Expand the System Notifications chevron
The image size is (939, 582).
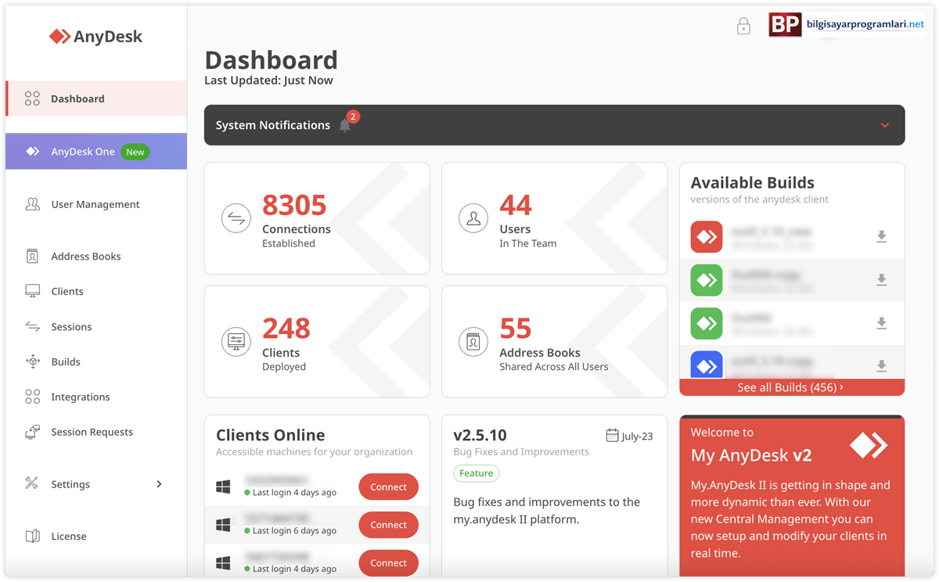click(885, 125)
